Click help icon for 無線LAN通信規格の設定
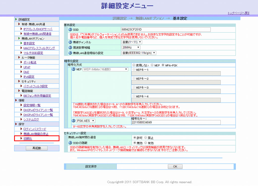 point(71,53)
